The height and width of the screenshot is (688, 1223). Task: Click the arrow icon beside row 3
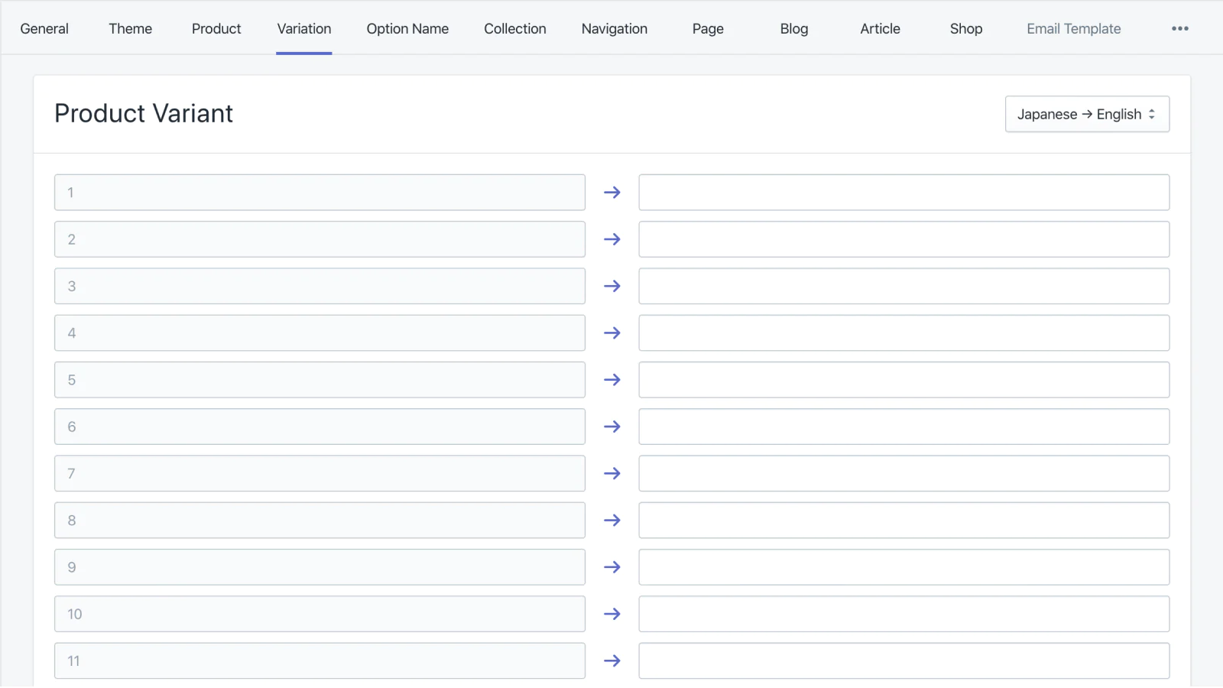(x=611, y=286)
